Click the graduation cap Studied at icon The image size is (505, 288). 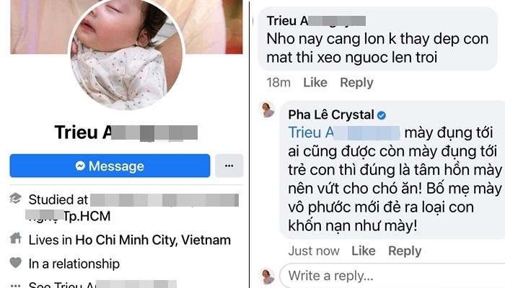pos(15,199)
